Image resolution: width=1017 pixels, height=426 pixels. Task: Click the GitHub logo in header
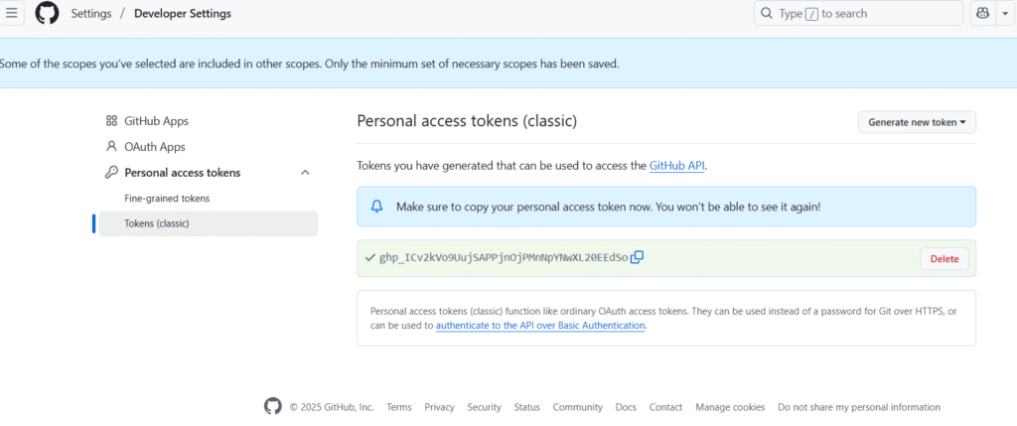[47, 14]
